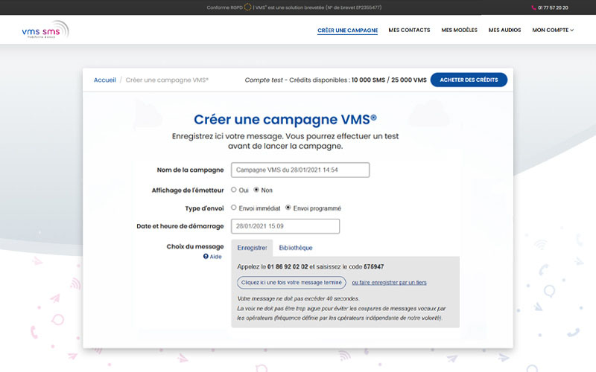Open Mes Audios page
Image resolution: width=596 pixels, height=372 pixels.
(x=504, y=30)
